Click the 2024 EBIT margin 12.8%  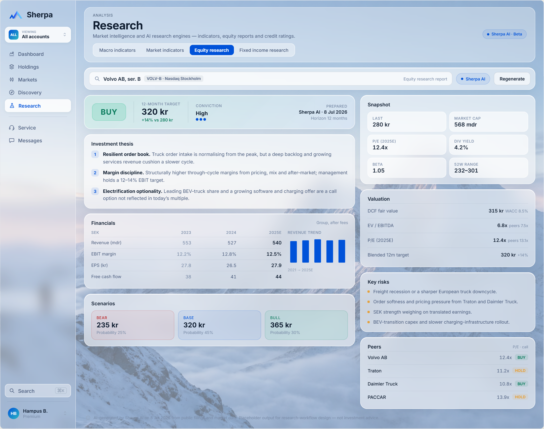pyautogui.click(x=229, y=254)
